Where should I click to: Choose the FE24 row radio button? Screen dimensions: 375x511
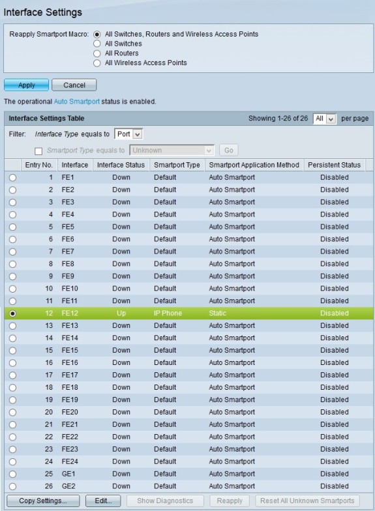point(12,461)
